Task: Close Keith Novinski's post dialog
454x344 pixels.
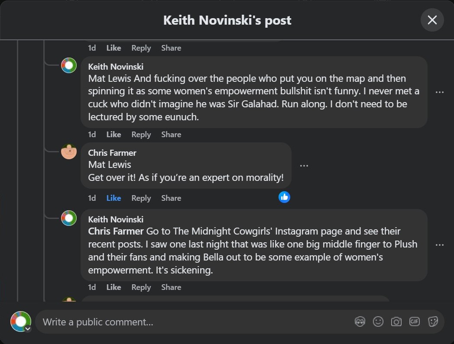Action: [432, 20]
